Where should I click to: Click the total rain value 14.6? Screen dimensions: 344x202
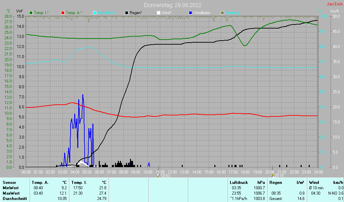click(301, 199)
